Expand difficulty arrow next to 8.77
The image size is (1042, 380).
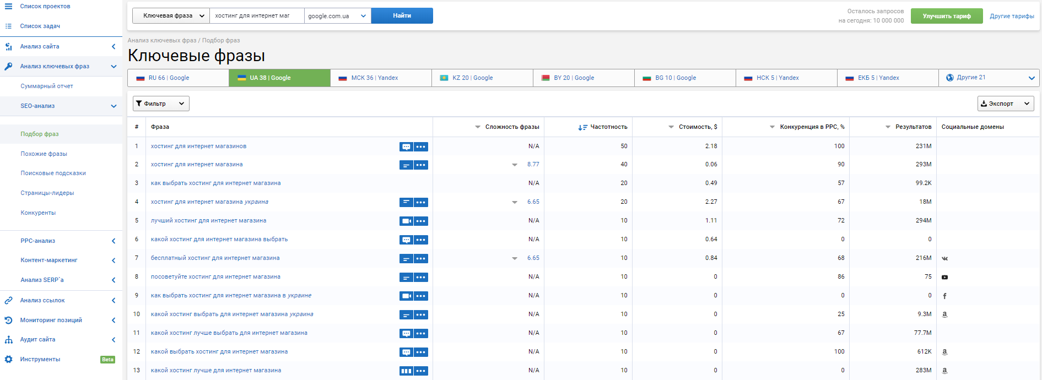(x=515, y=165)
